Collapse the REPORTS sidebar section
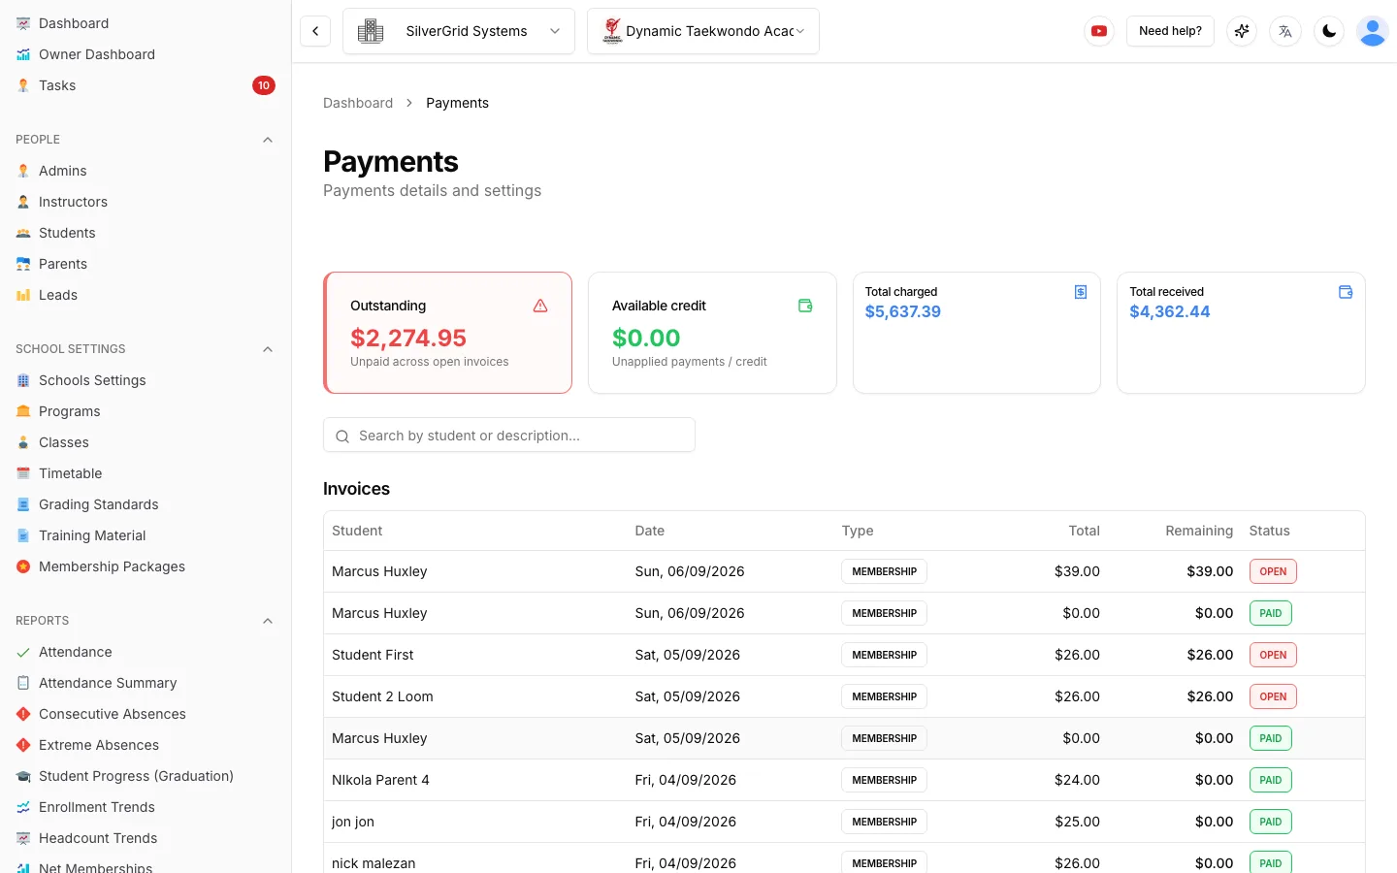Screen dimensions: 1397x873 click(268, 621)
